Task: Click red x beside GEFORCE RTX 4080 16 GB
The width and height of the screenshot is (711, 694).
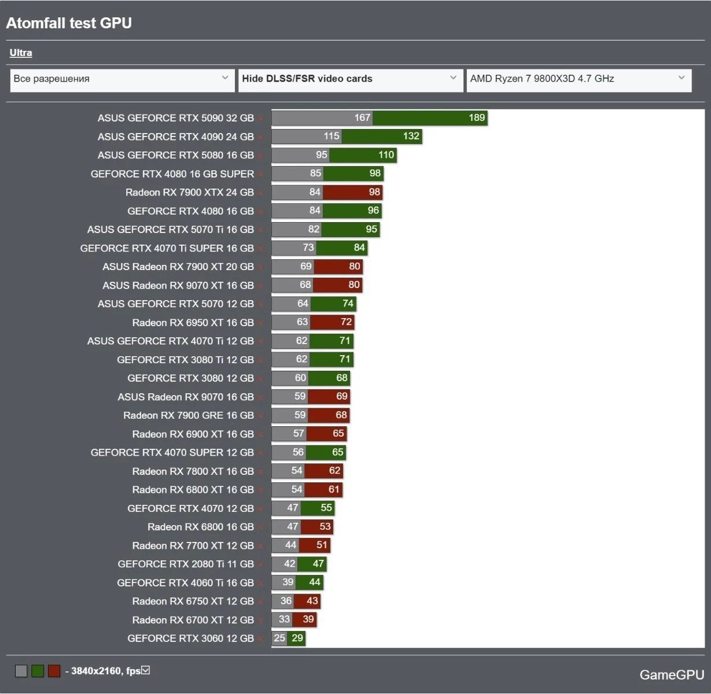Action: (x=261, y=212)
